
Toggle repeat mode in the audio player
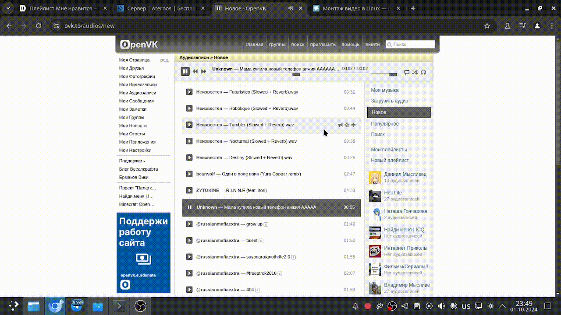point(407,72)
